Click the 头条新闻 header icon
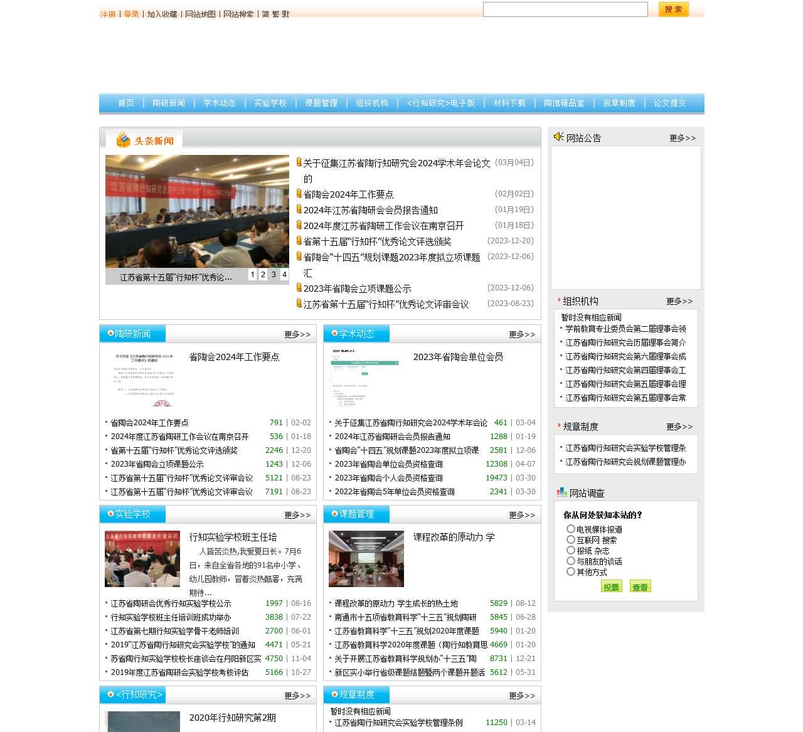This screenshot has height=732, width=803. (x=124, y=140)
